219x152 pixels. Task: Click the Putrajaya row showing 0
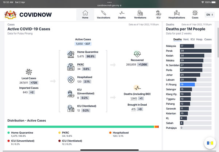(189, 128)
